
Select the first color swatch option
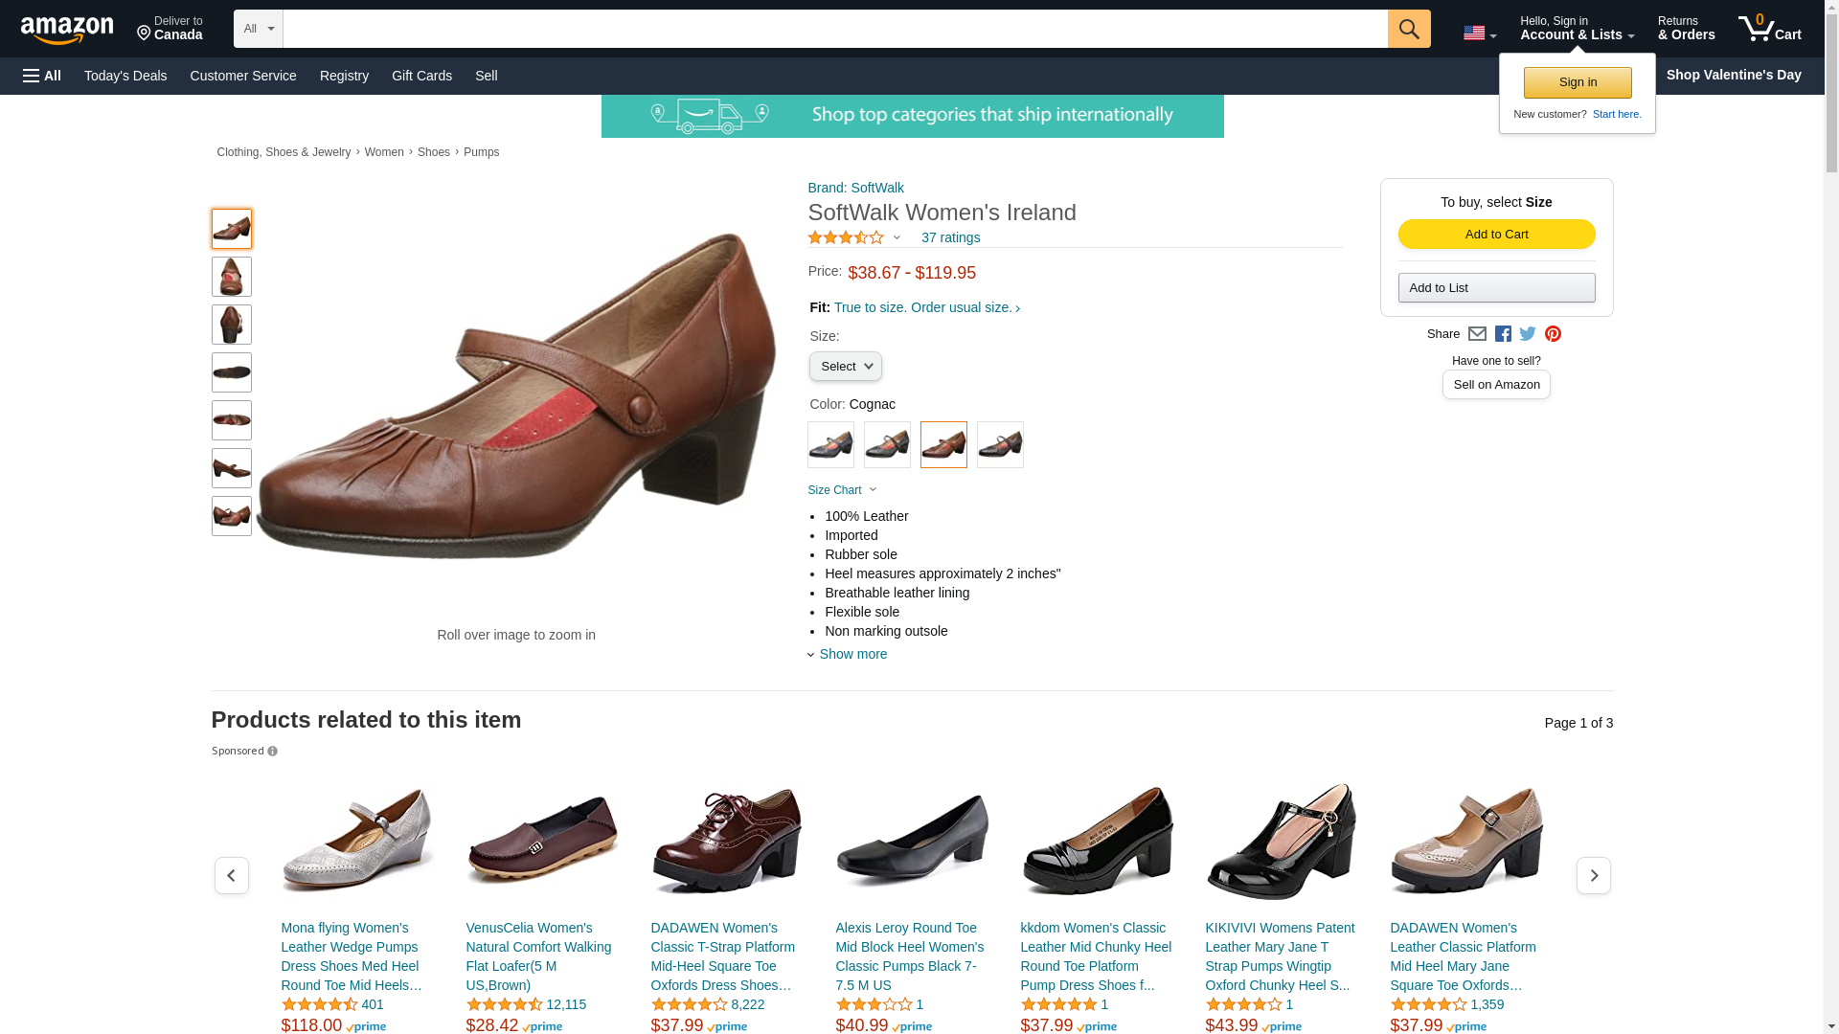830,445
